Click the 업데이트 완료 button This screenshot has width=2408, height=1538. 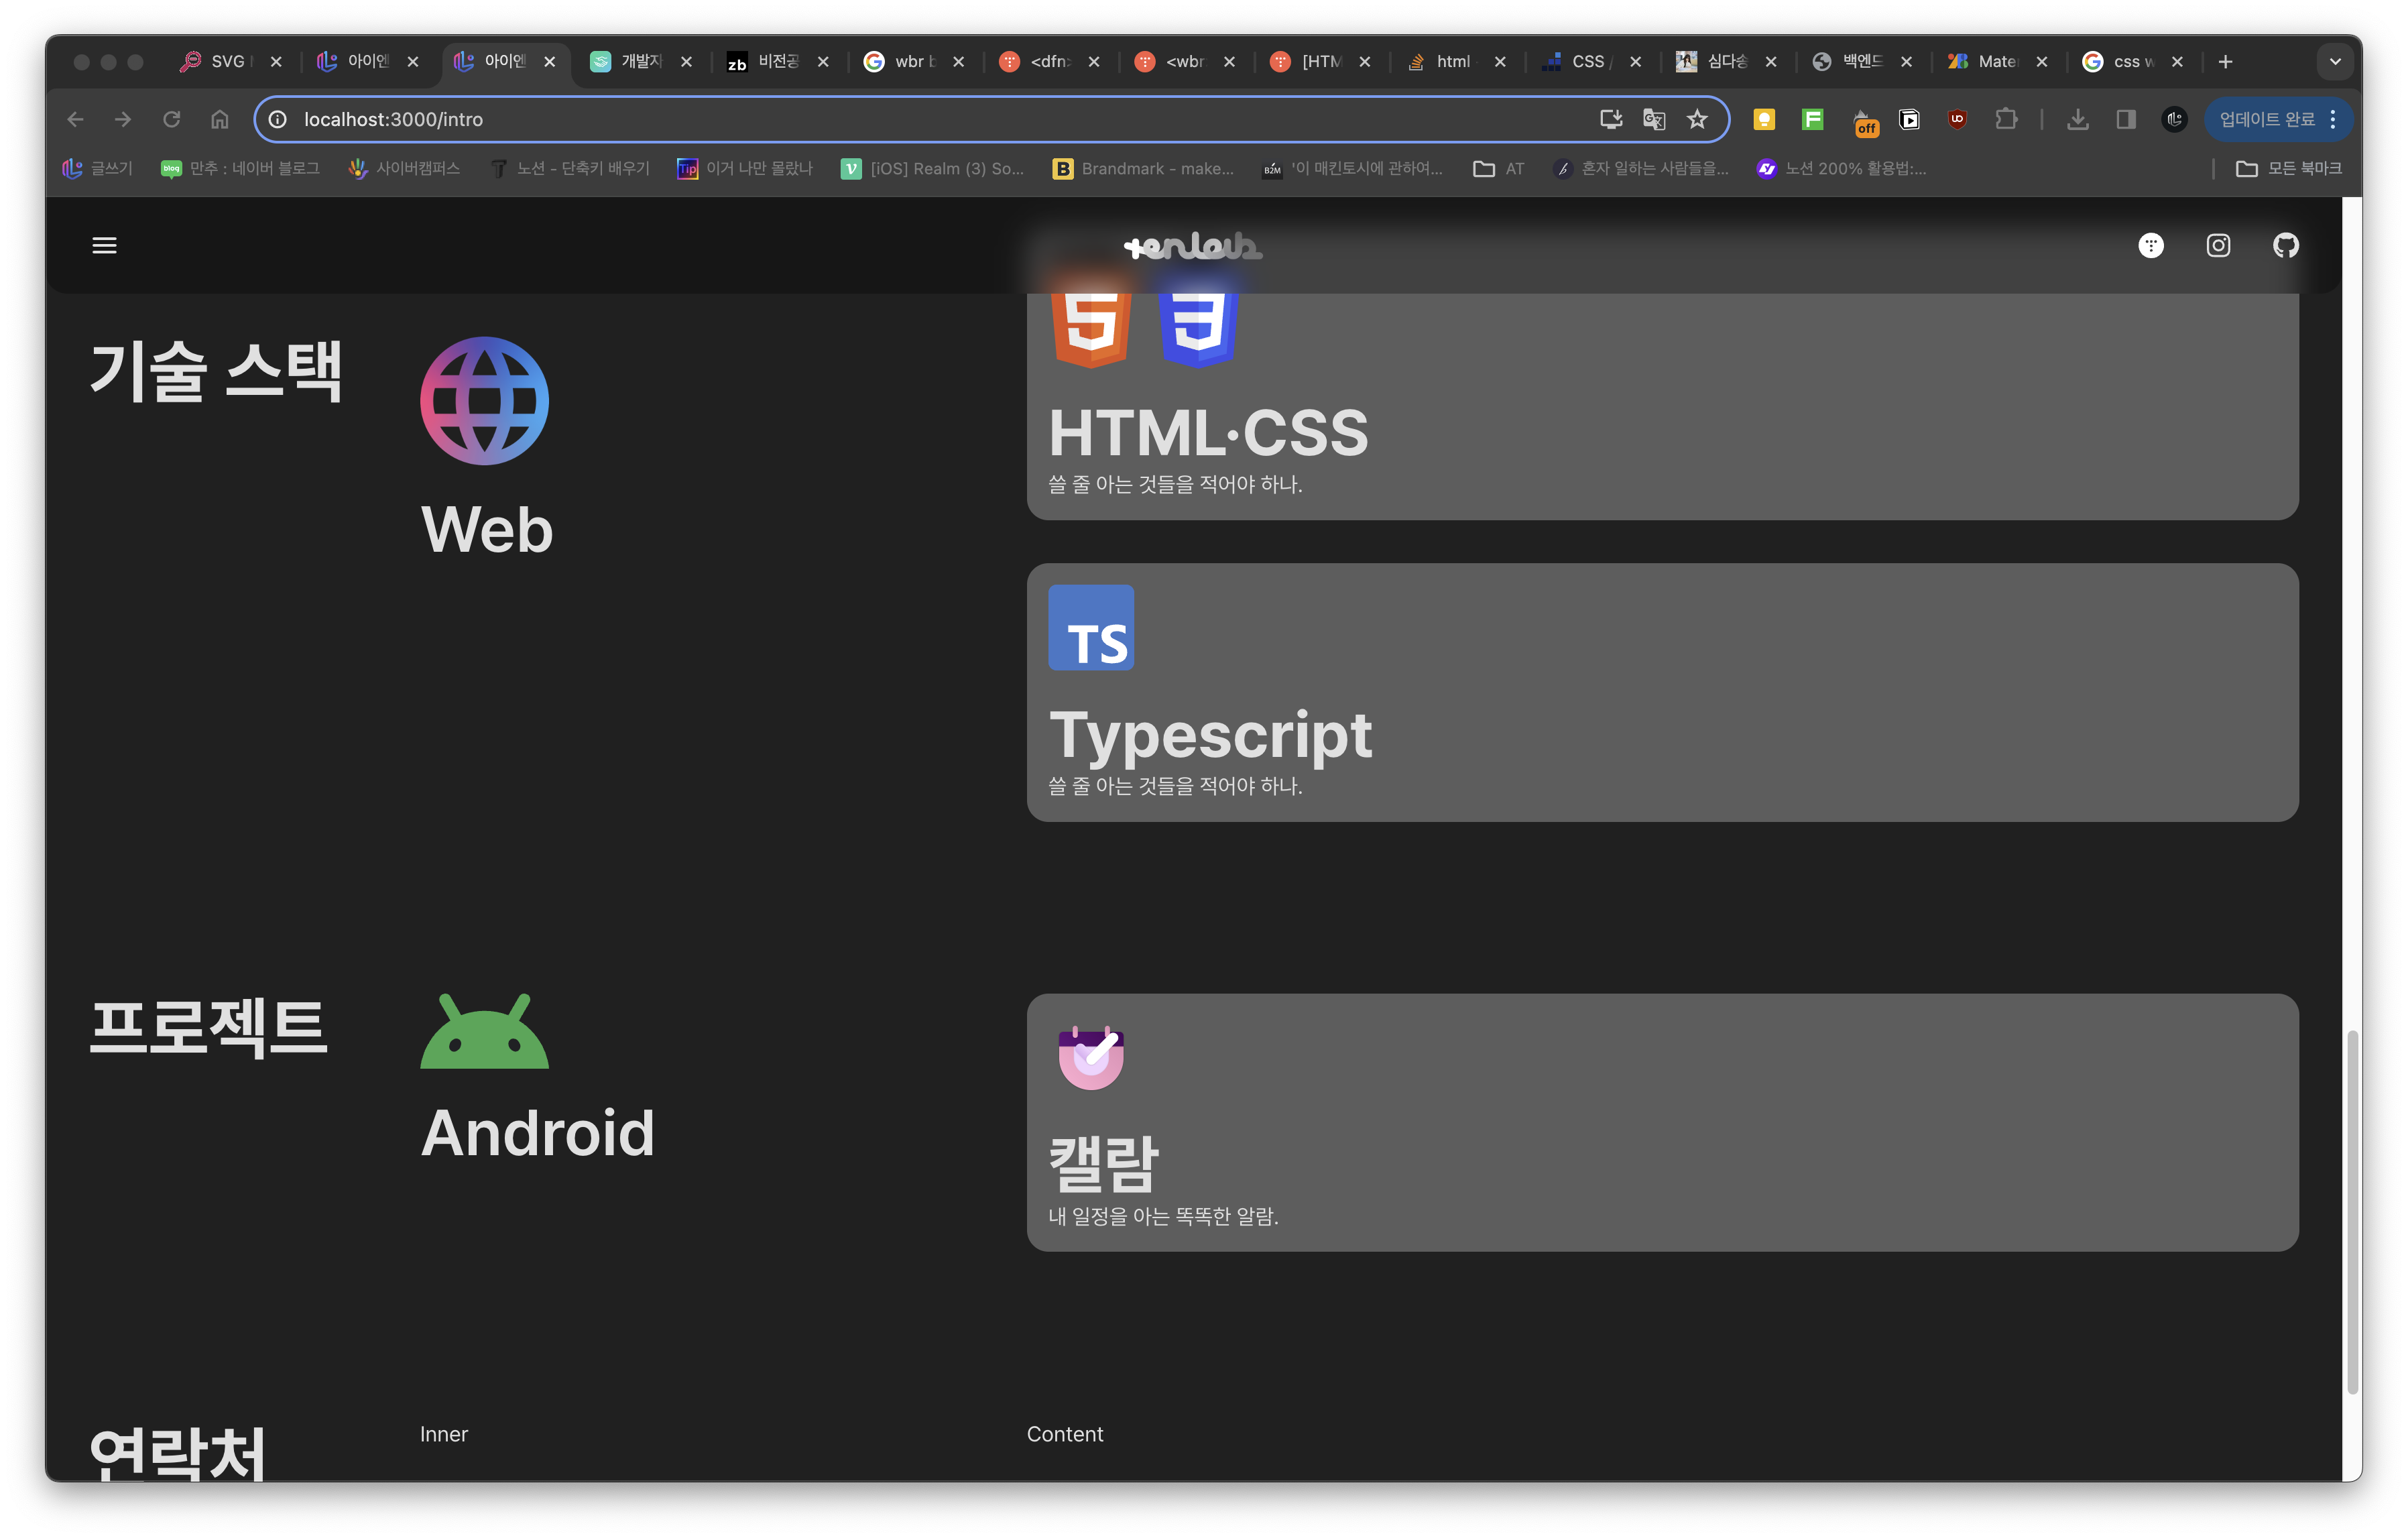tap(2266, 119)
